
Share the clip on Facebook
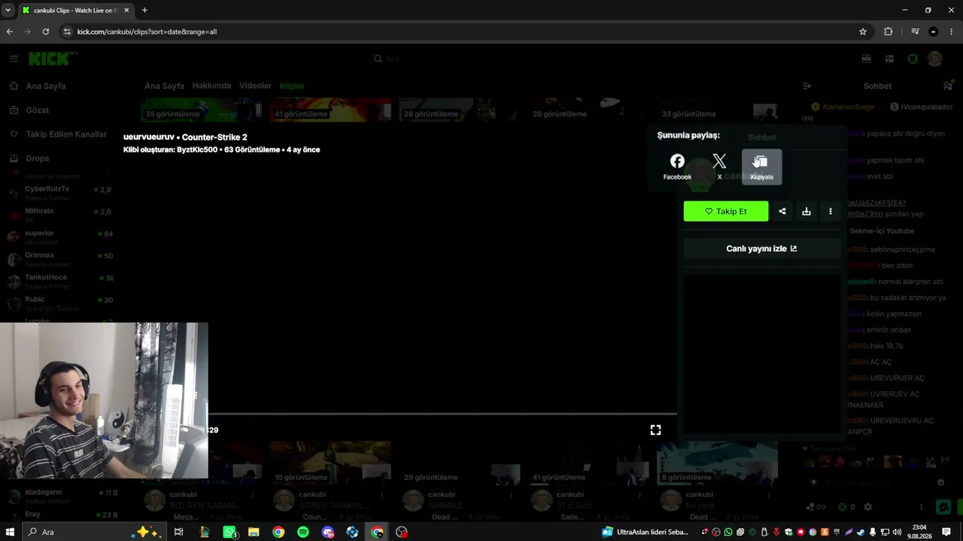[x=677, y=167]
